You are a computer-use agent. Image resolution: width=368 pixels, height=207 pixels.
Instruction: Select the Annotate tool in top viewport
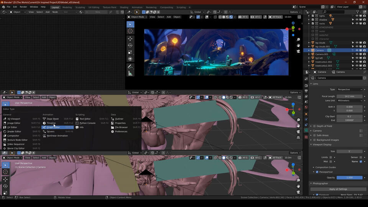130,67
